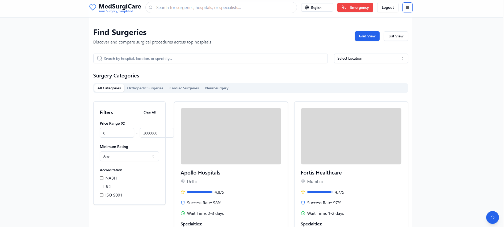This screenshot has height=227, width=504.
Task: Click the location pin beside Delhi
Action: [x=183, y=181]
